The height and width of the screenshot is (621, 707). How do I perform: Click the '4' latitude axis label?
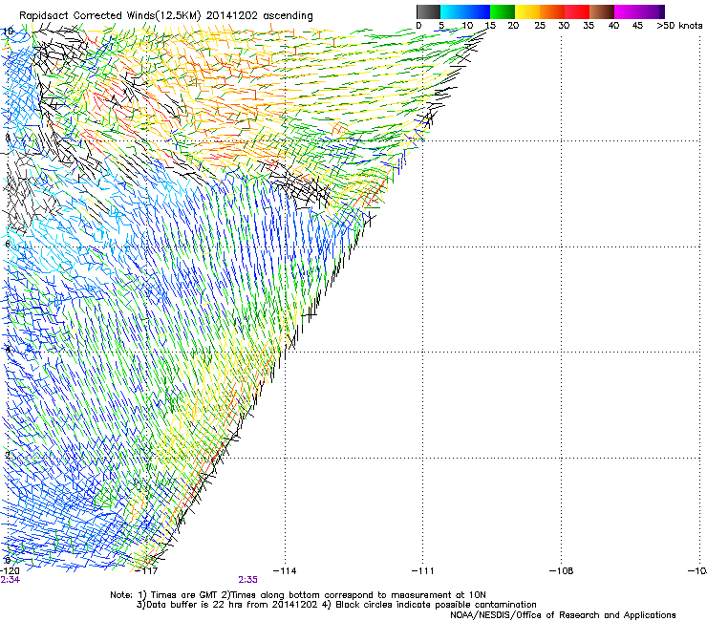(x=8, y=350)
